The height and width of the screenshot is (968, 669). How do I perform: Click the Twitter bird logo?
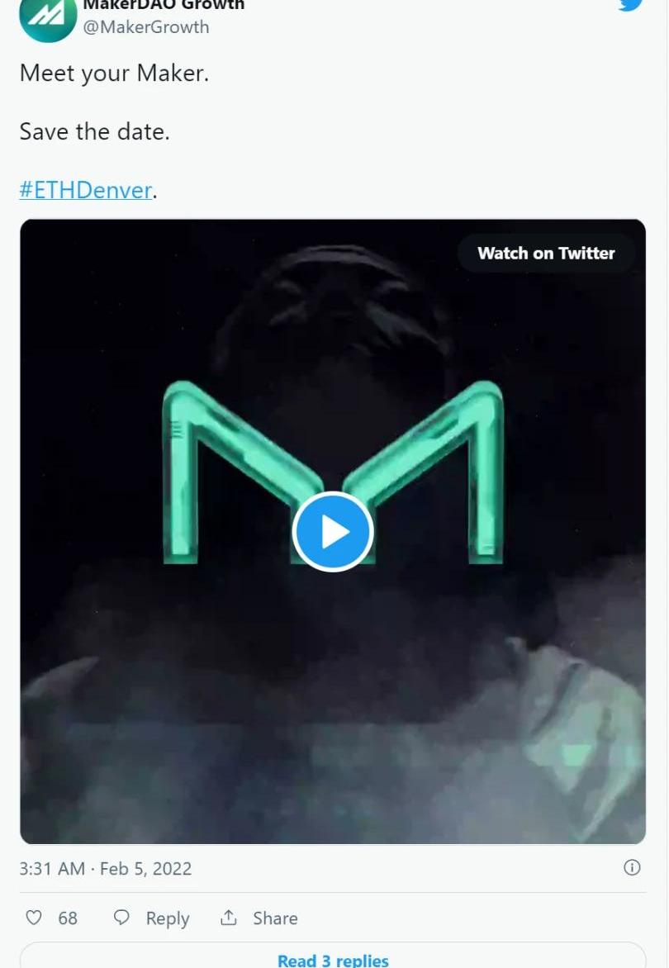pos(631,5)
